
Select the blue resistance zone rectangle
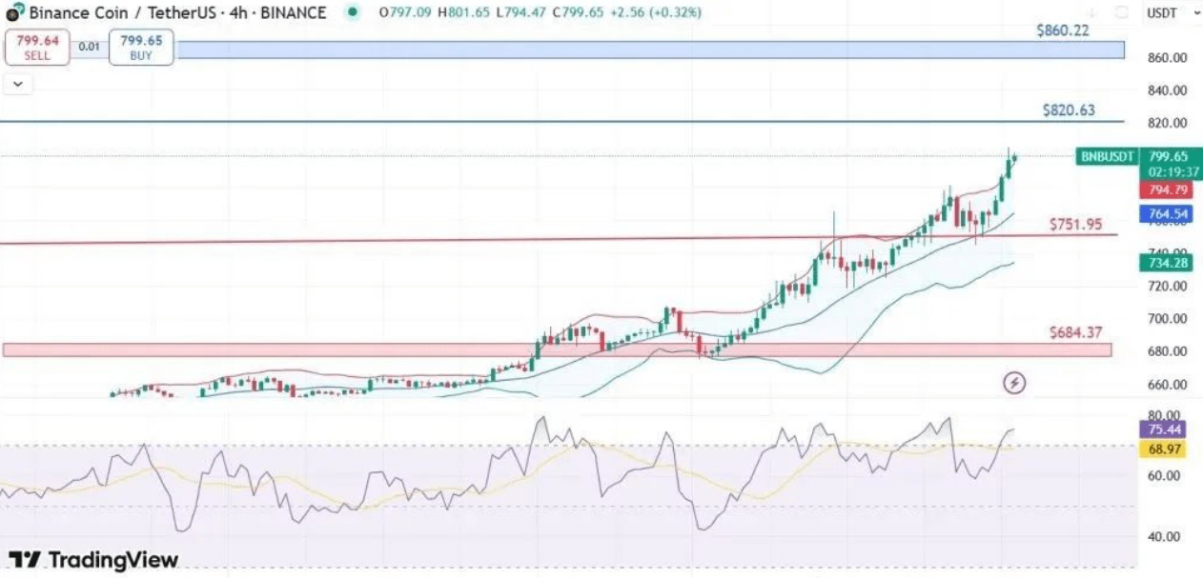coord(650,50)
